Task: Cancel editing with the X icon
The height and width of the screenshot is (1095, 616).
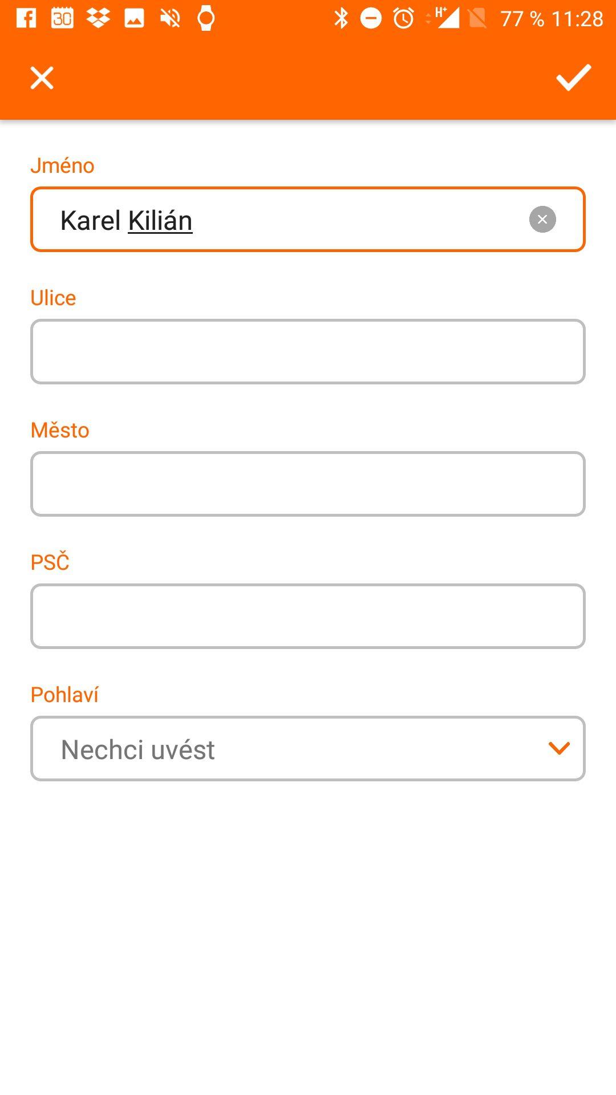Action: point(42,78)
